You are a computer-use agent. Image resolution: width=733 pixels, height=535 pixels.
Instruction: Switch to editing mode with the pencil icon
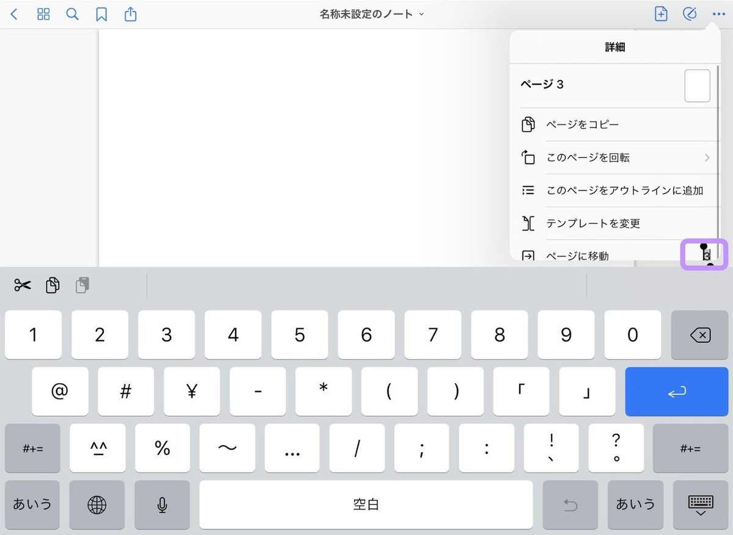[690, 14]
